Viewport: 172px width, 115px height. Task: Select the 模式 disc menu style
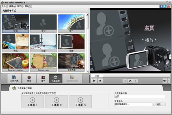[43, 24]
